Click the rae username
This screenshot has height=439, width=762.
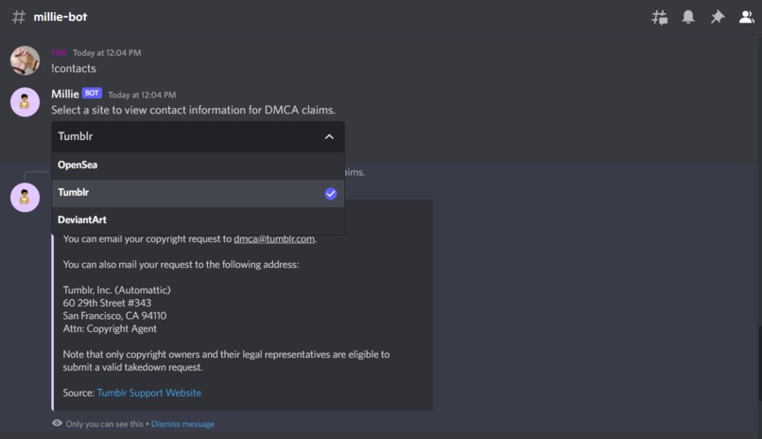coord(59,52)
